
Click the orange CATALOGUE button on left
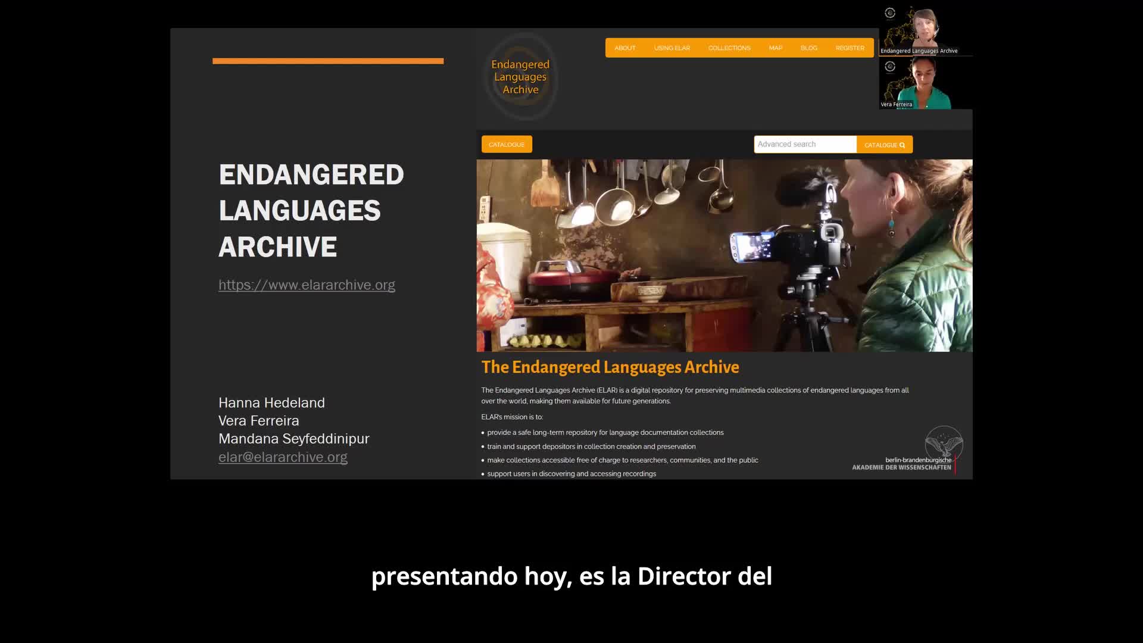click(507, 145)
